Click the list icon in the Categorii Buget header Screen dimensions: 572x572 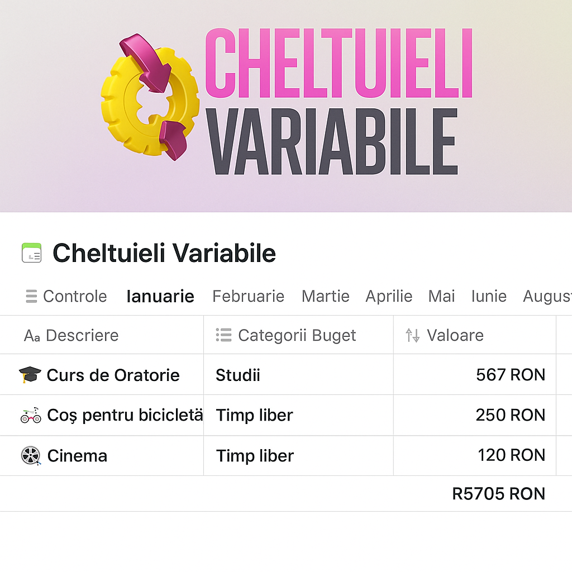(223, 335)
